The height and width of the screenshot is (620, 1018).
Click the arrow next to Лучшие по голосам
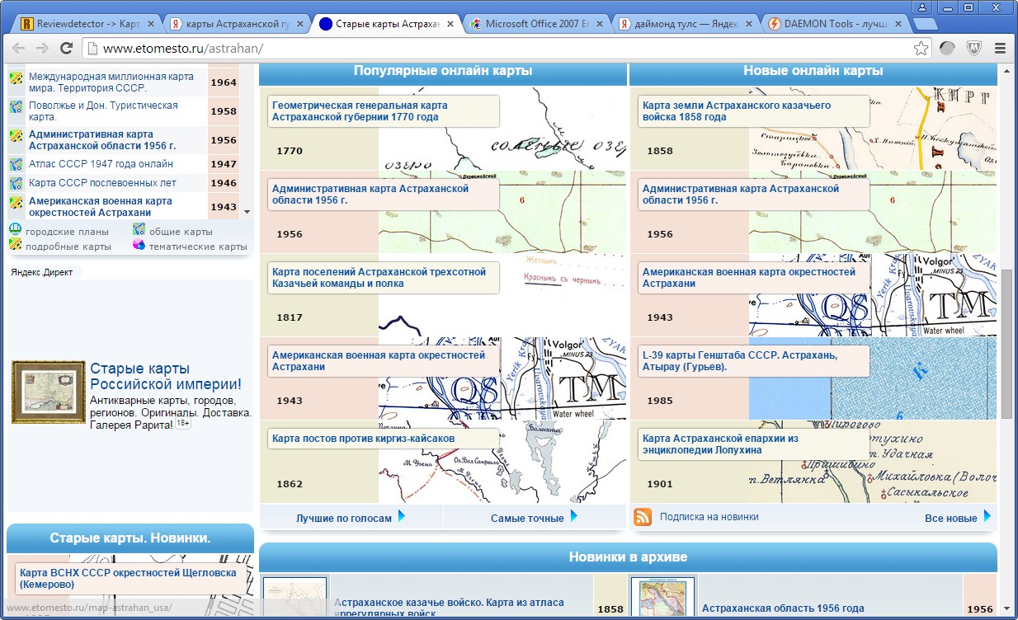402,517
